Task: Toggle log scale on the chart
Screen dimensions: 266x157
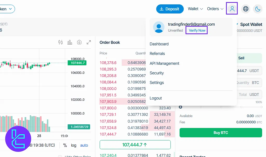Action: tap(74, 145)
